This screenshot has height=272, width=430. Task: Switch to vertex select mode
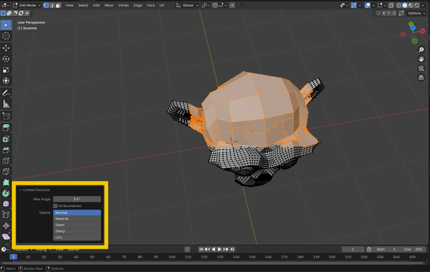[x=46, y=5]
